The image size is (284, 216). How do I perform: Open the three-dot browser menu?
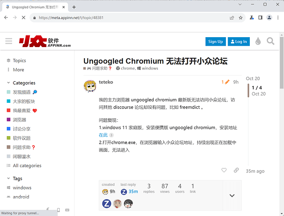(278, 18)
